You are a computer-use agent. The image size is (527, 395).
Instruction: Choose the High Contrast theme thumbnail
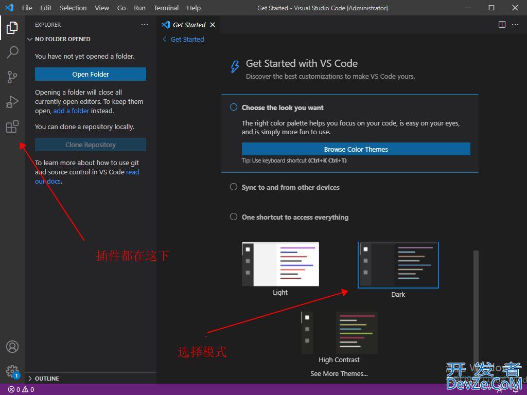pos(340,333)
